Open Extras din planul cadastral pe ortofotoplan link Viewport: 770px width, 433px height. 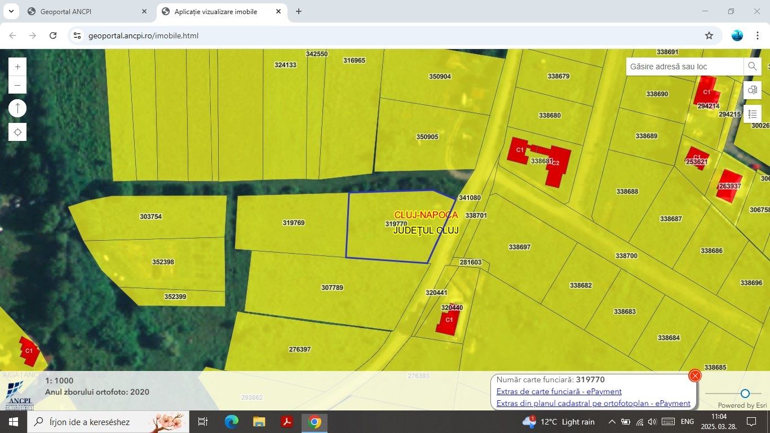click(x=593, y=403)
